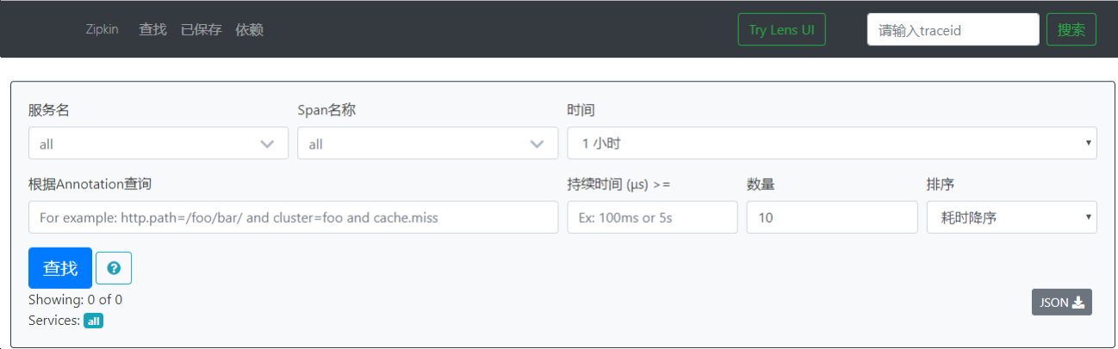Screen dimensions: 1118x349
Task: Click the Annotation query input box
Action: click(293, 217)
